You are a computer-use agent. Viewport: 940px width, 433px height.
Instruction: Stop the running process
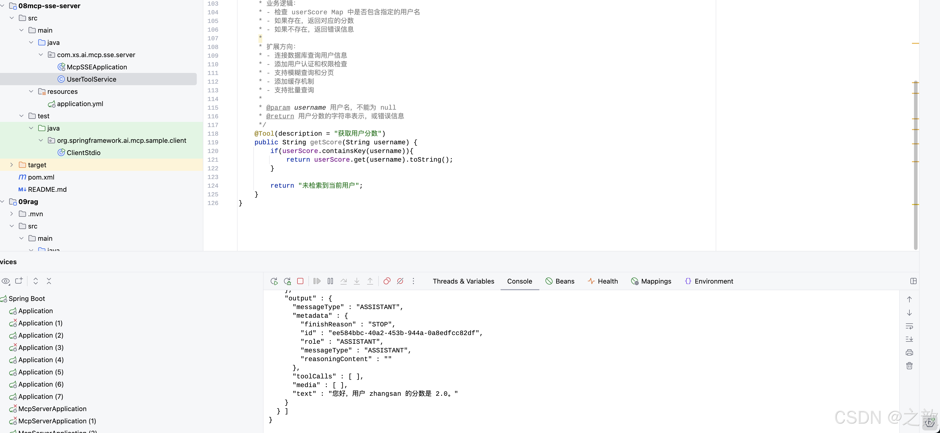pos(300,281)
